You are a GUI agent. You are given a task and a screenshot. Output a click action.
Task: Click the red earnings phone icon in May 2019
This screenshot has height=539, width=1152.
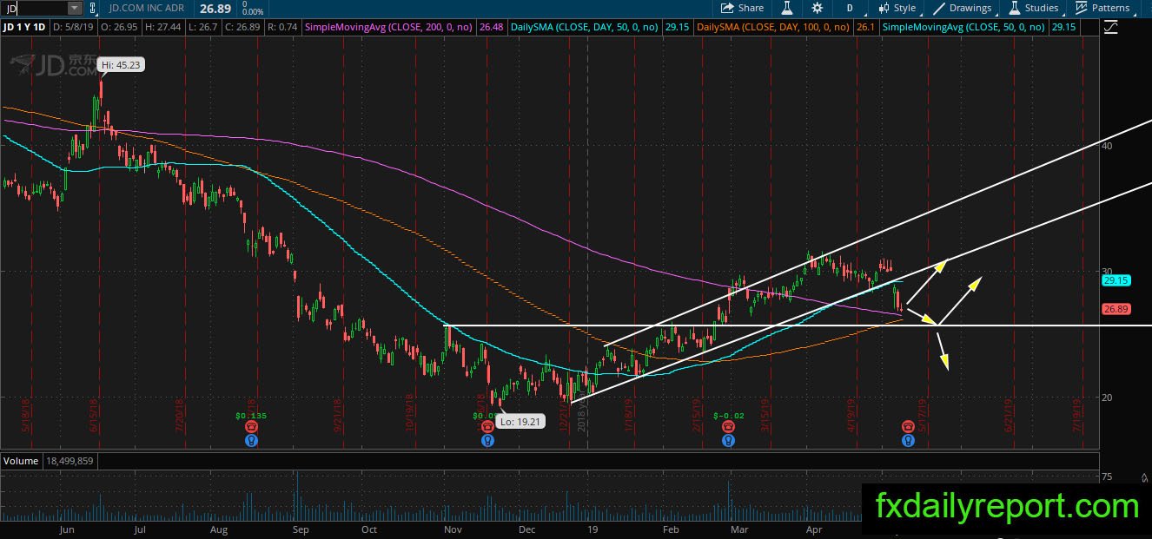point(908,427)
